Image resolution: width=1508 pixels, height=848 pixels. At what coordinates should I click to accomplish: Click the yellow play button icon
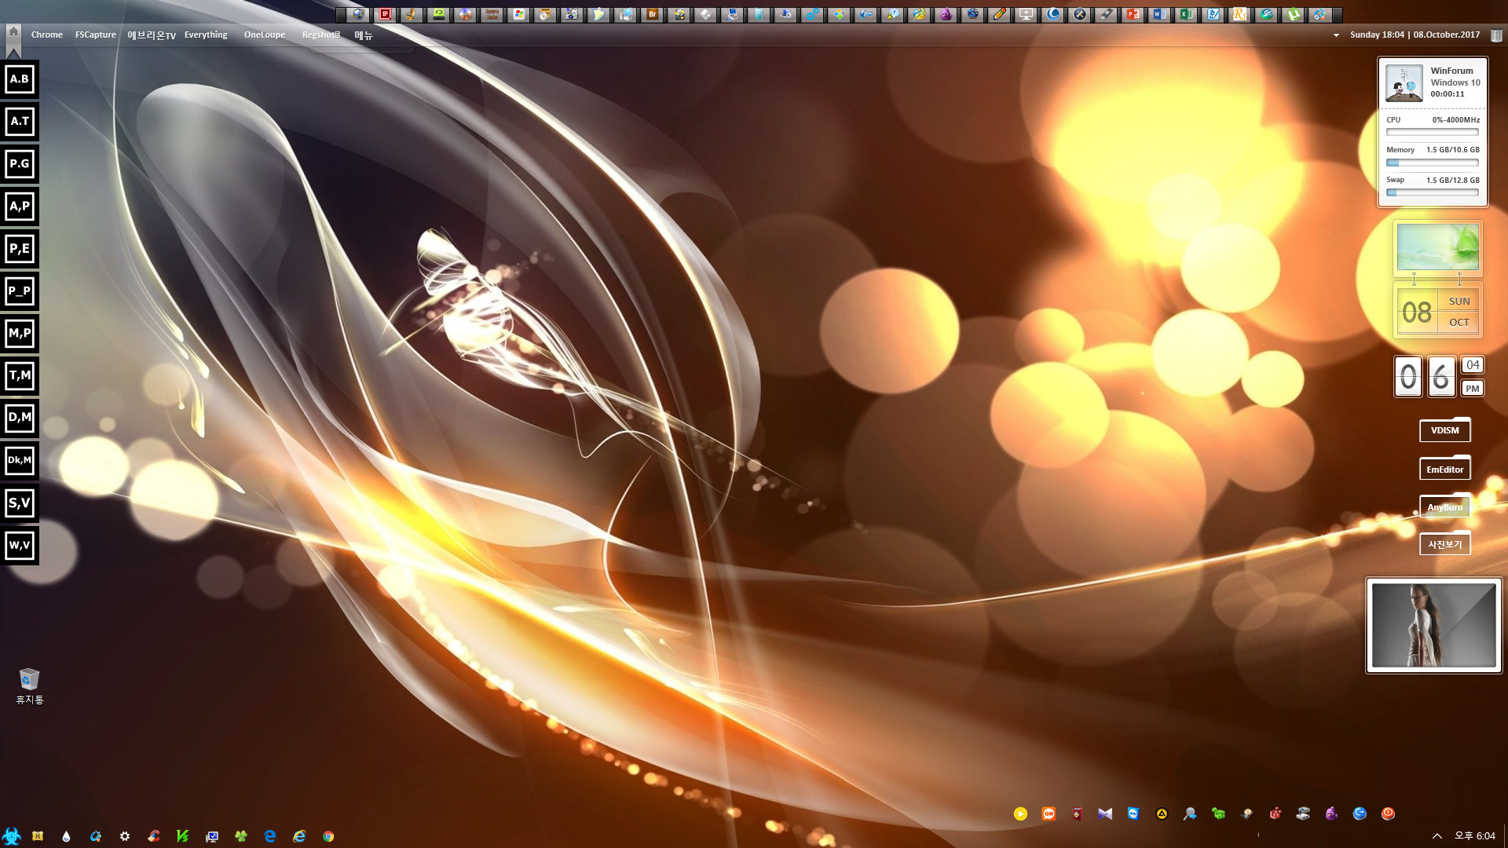[x=1020, y=814]
